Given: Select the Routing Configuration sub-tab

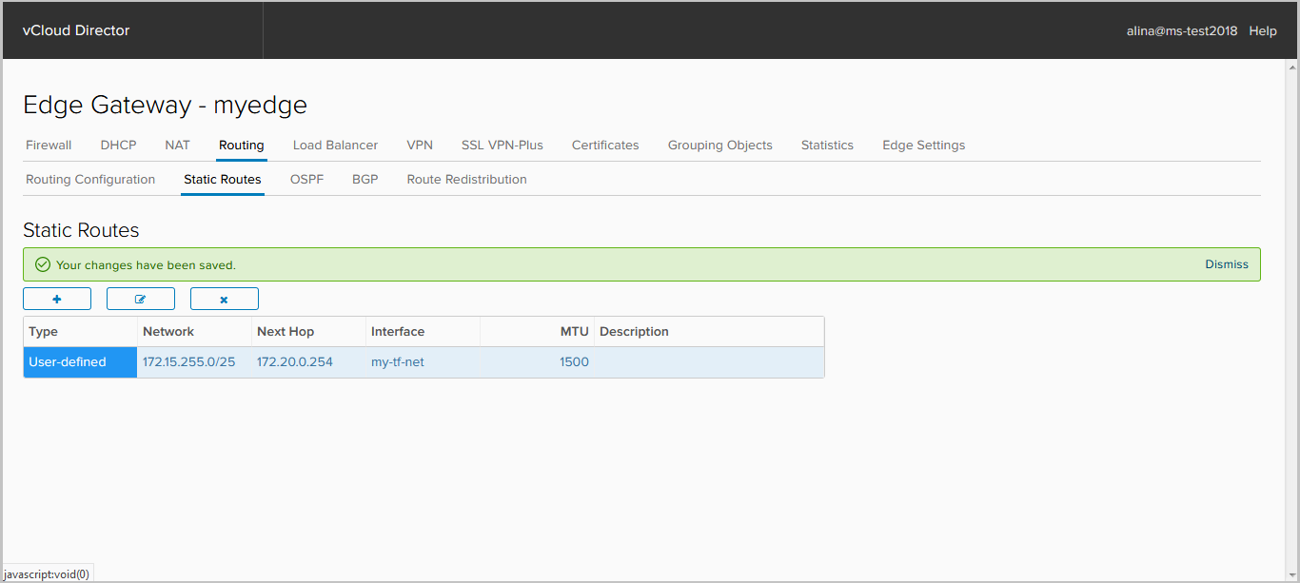Looking at the screenshot, I should [x=90, y=180].
